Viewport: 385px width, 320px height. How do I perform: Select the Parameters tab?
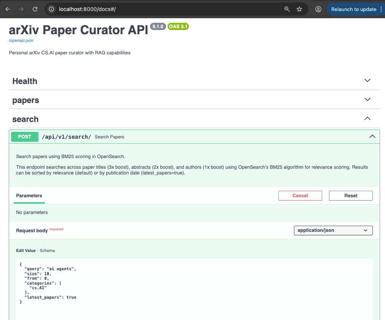click(x=29, y=195)
